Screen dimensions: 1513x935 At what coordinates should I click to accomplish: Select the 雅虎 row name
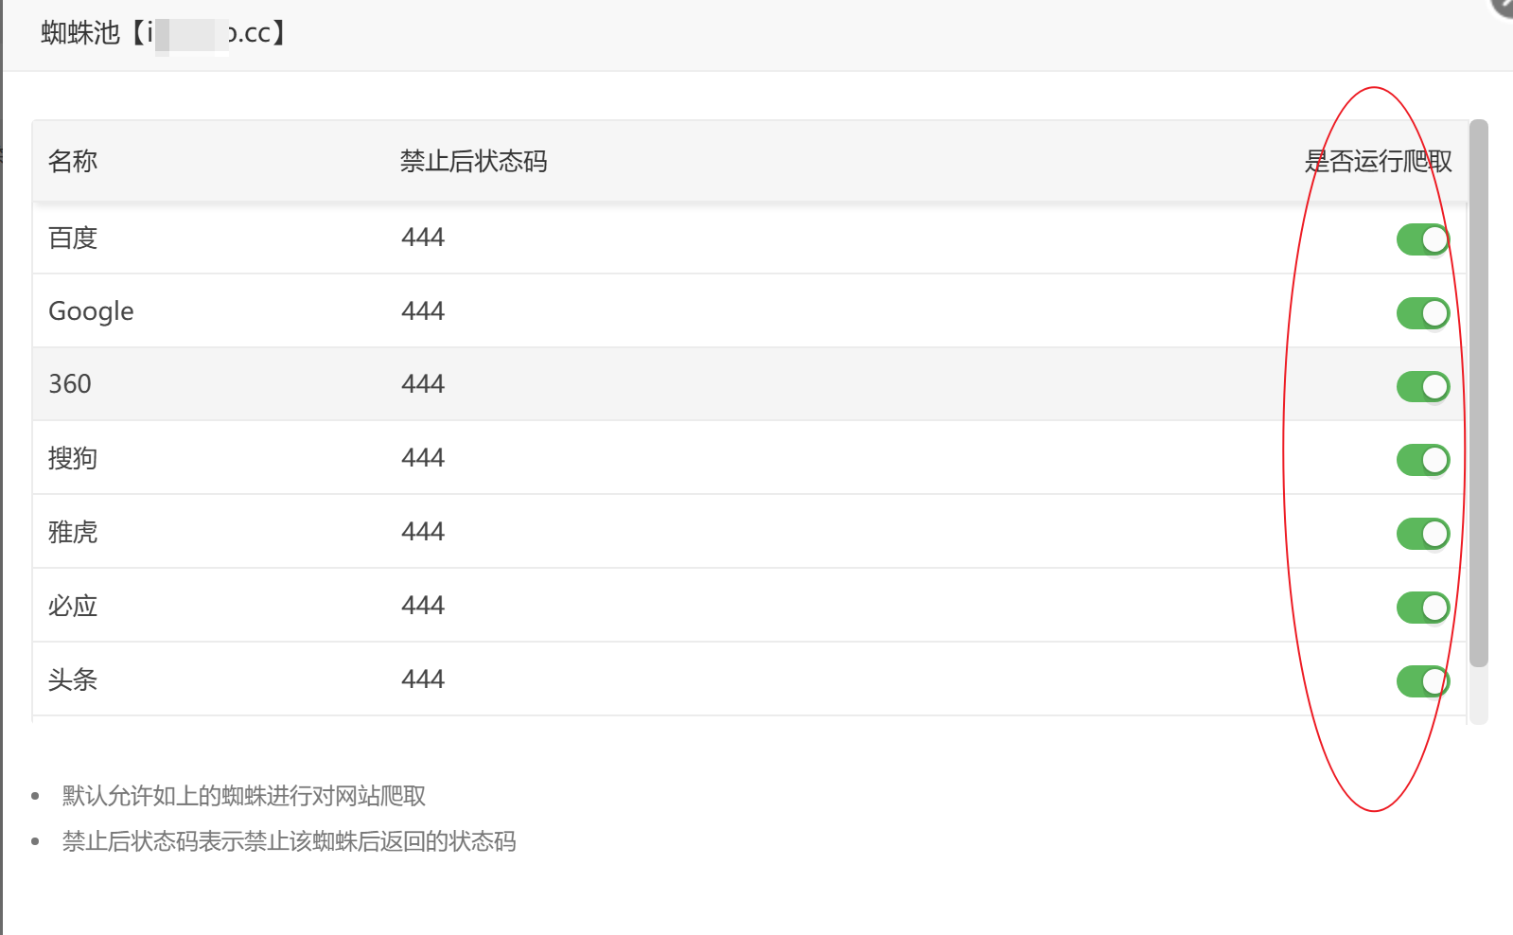73,532
